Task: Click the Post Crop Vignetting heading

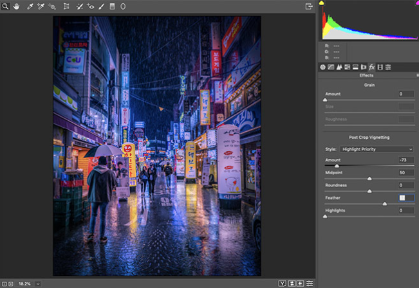Action: click(x=369, y=138)
